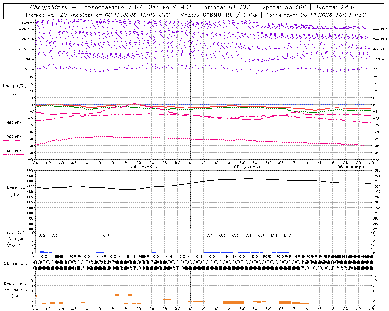Click the '(мм/3ч.)' precipitation unit label

coord(16,233)
